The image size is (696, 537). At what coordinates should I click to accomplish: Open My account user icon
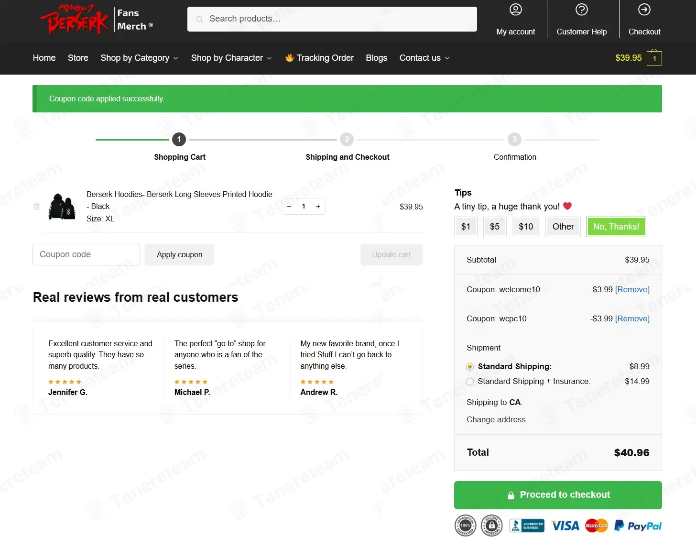click(515, 10)
